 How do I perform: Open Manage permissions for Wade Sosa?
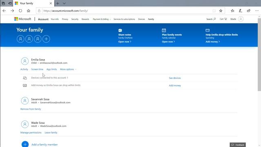point(31,133)
